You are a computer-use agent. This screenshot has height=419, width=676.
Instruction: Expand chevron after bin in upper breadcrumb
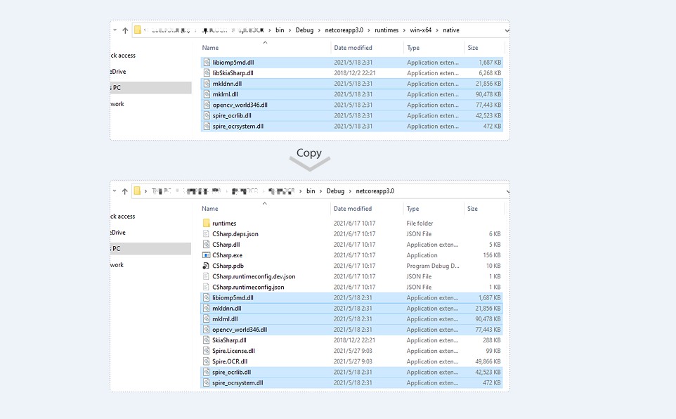[290, 30]
